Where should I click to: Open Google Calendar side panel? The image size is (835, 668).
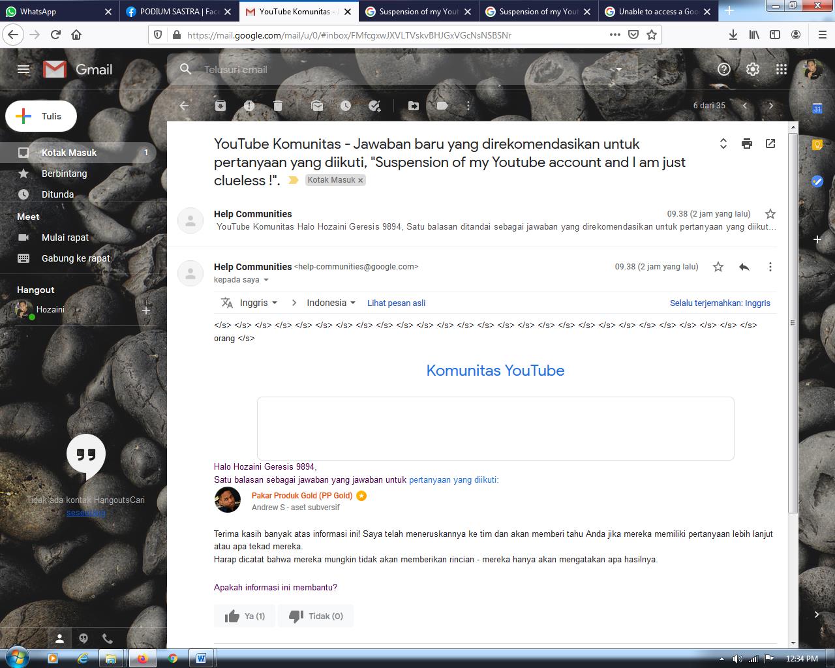tap(817, 108)
